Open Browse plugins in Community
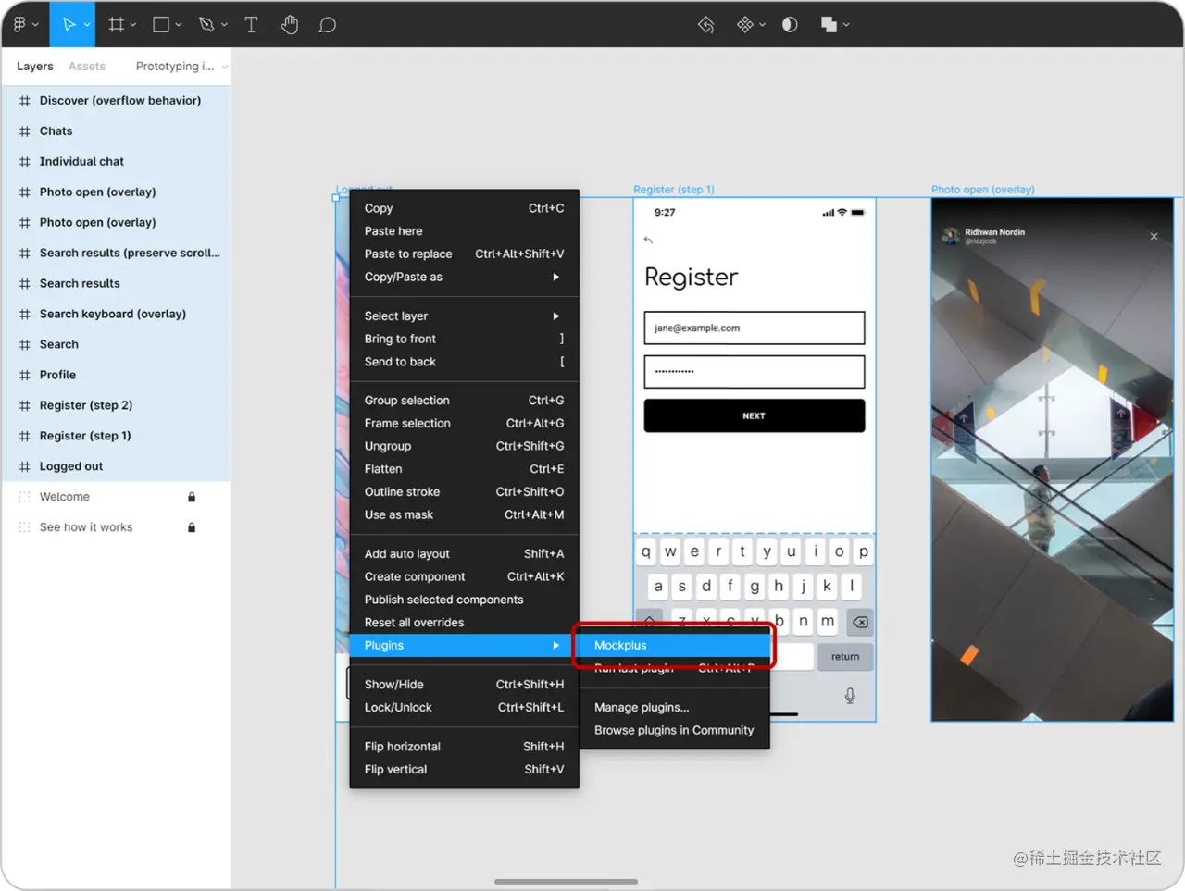Viewport: 1185px width, 891px height. [x=675, y=730]
